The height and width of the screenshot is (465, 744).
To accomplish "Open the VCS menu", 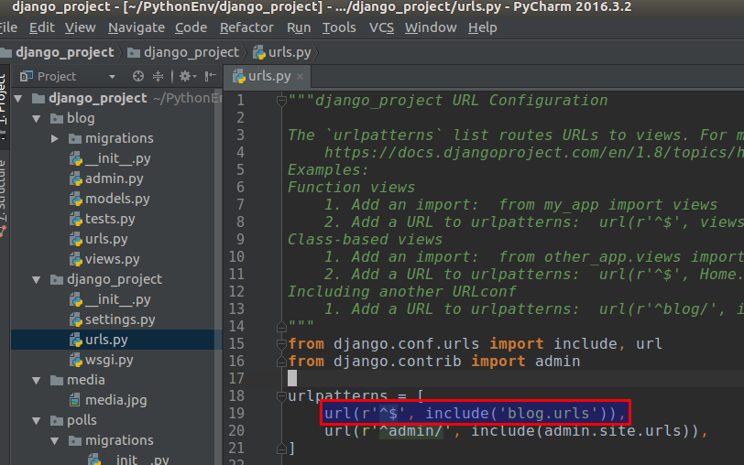I will tap(381, 27).
